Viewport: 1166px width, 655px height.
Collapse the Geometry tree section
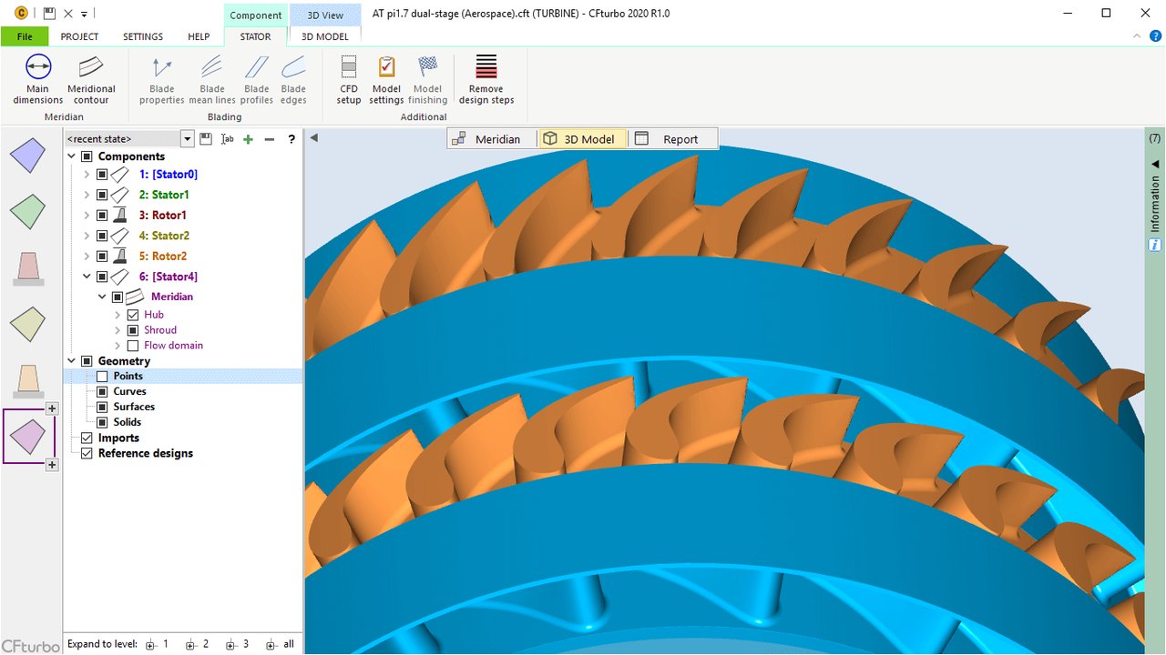(x=72, y=361)
